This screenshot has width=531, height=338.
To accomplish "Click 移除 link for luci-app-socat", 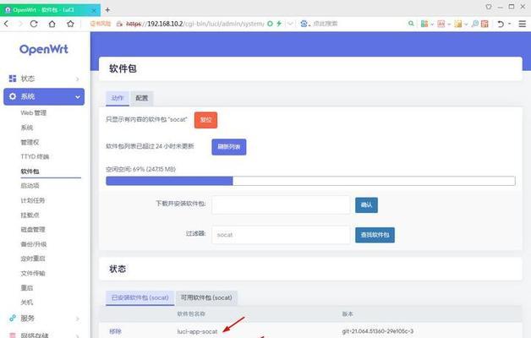I will coord(115,331).
